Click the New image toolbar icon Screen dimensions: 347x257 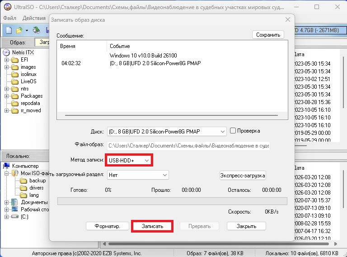click(9, 30)
